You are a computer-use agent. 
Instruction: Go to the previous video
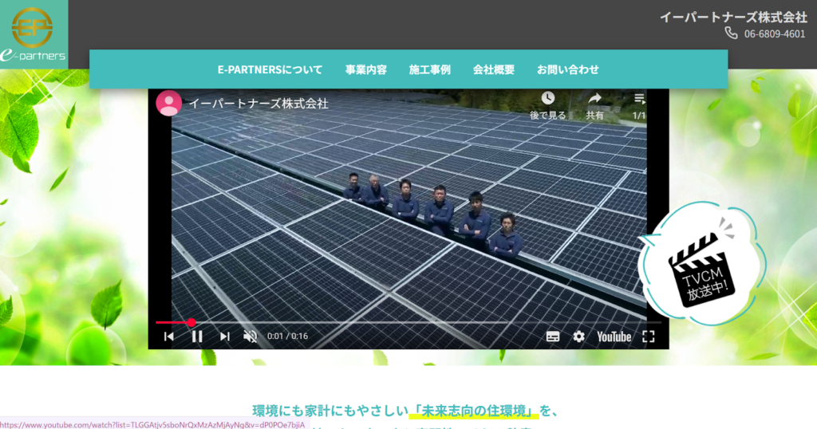point(169,337)
